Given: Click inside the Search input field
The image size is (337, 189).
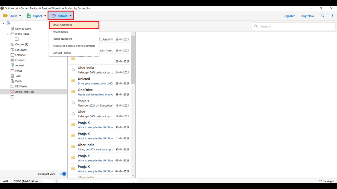Looking at the screenshot, I should [x=294, y=26].
